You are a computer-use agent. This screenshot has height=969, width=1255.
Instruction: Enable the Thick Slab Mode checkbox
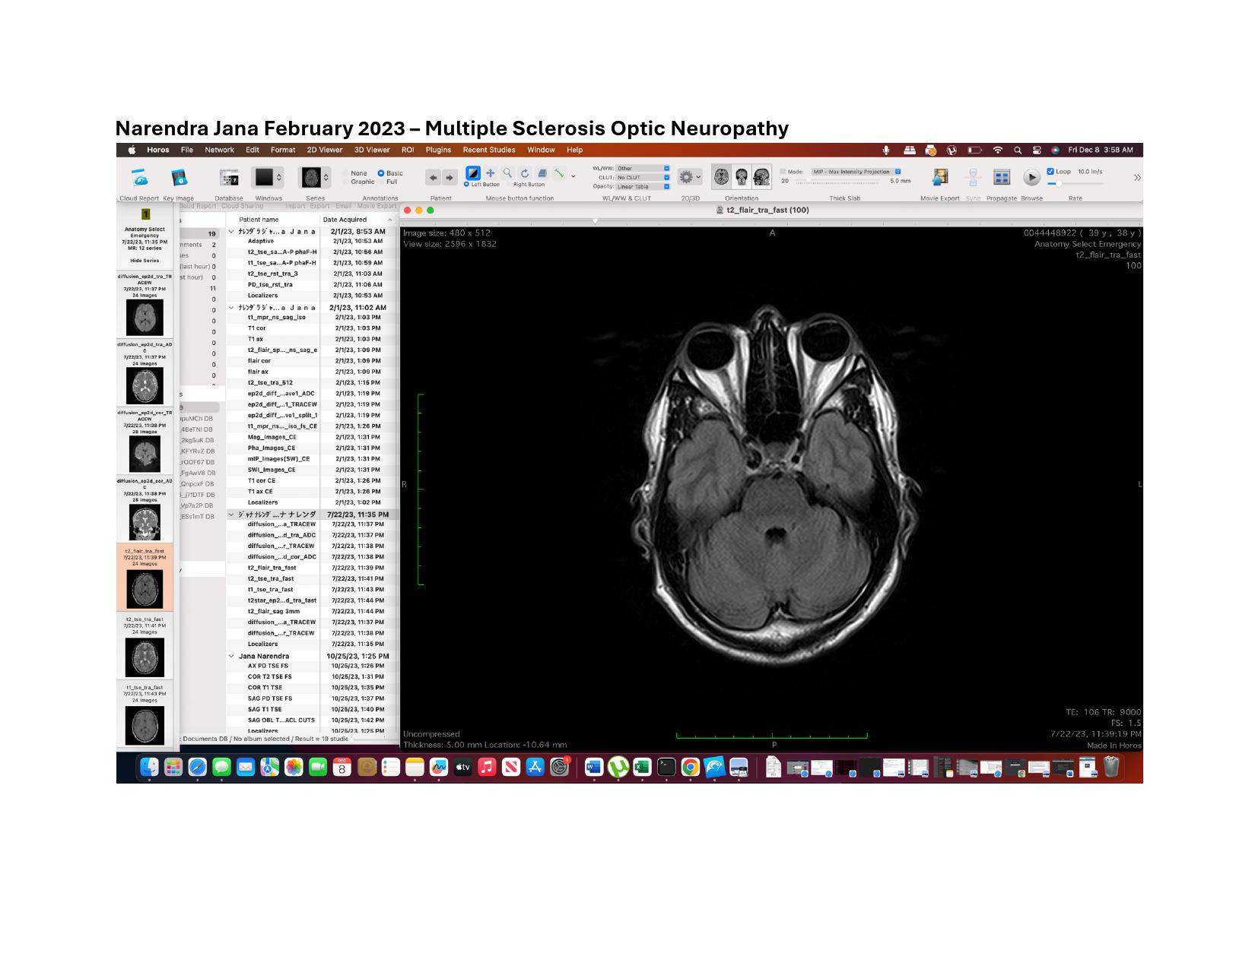[x=783, y=172]
